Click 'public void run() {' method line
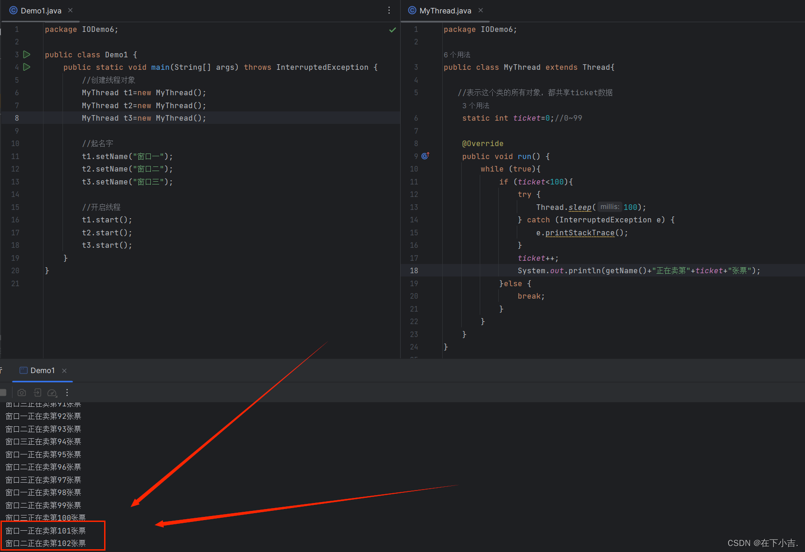805x552 pixels. click(x=506, y=156)
